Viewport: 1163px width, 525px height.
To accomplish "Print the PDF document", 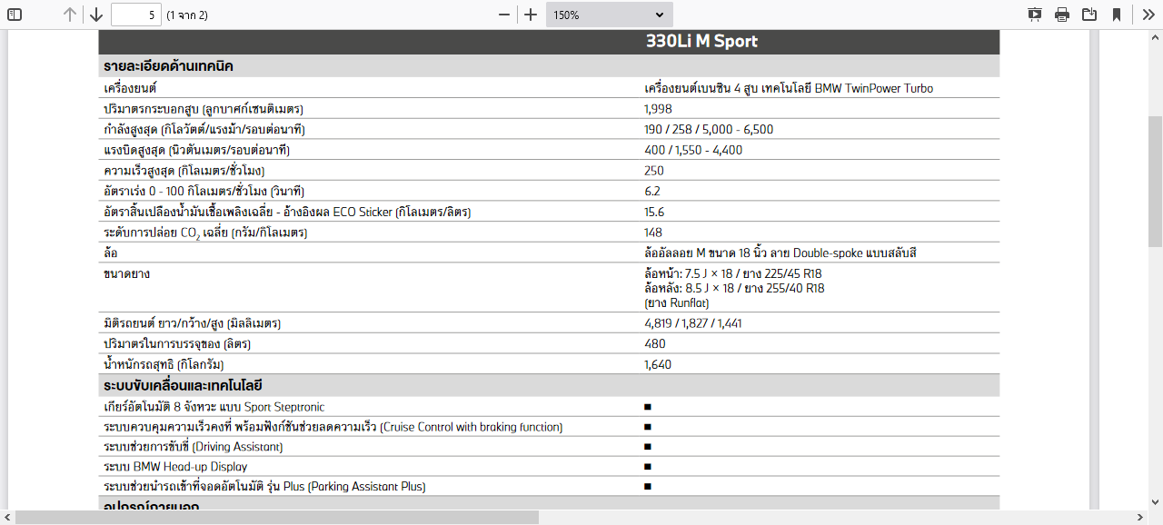I will click(x=1062, y=15).
